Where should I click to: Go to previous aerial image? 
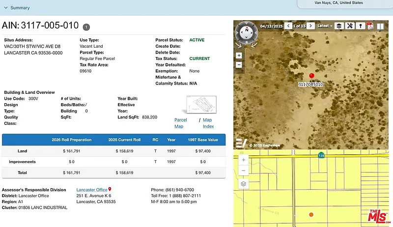pos(288,26)
